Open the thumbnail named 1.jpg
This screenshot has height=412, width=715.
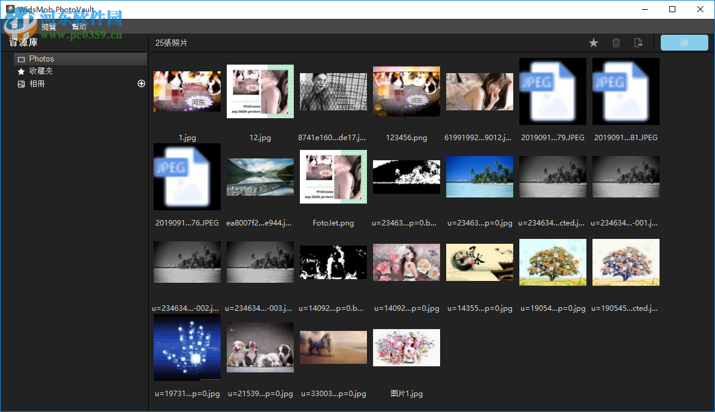187,91
